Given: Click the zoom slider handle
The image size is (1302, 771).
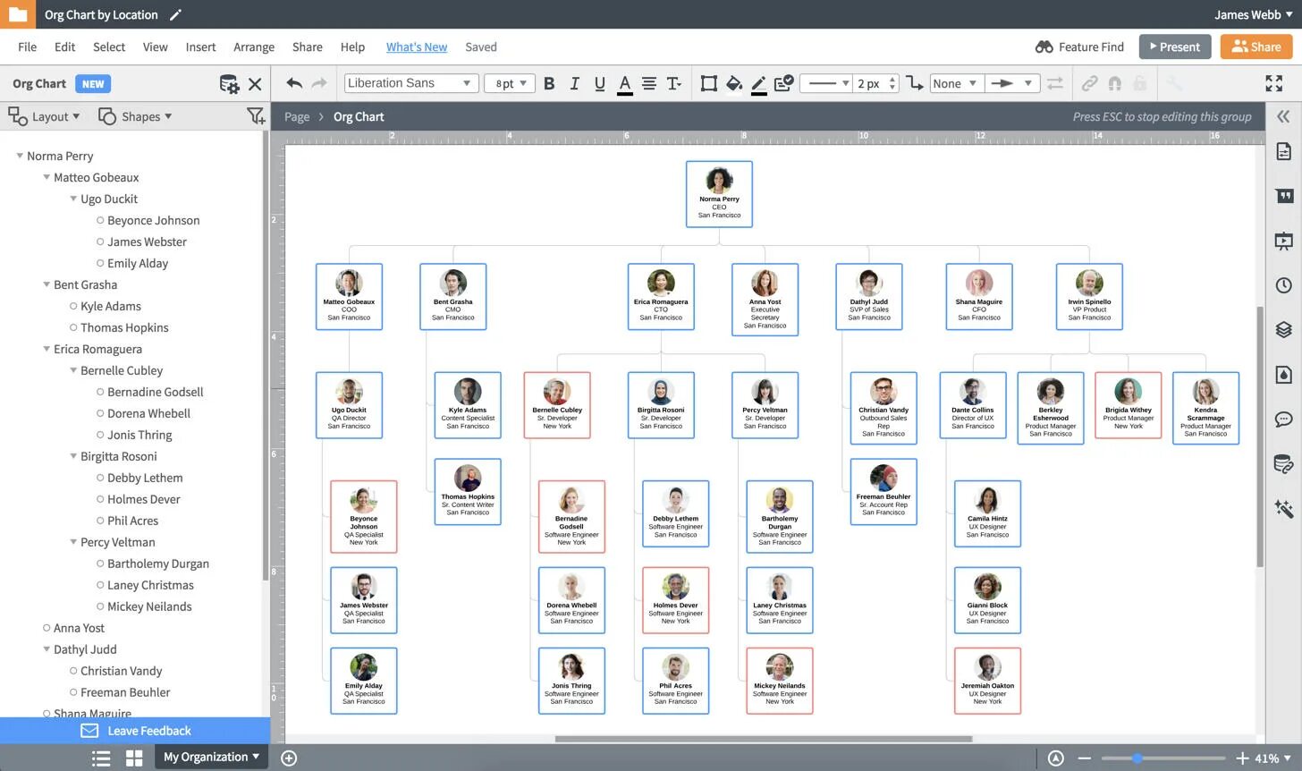Looking at the screenshot, I should point(1137,758).
